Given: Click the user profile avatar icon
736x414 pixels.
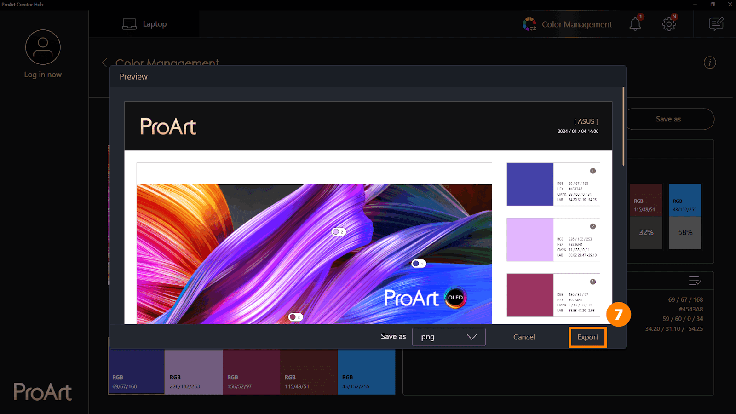Looking at the screenshot, I should pos(43,47).
